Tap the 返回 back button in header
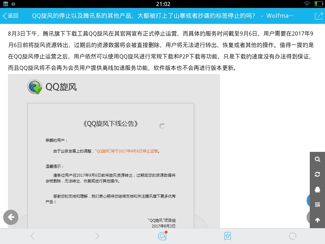 click(10, 16)
